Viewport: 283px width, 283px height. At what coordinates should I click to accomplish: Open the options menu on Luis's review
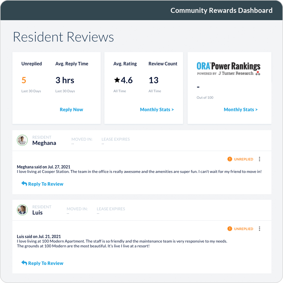point(259,228)
